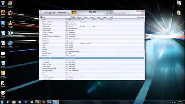Viewport: 185px width, 104px height.
Task: Uncheck the All I Ever Wanted song checkbox
Action: [42, 22]
